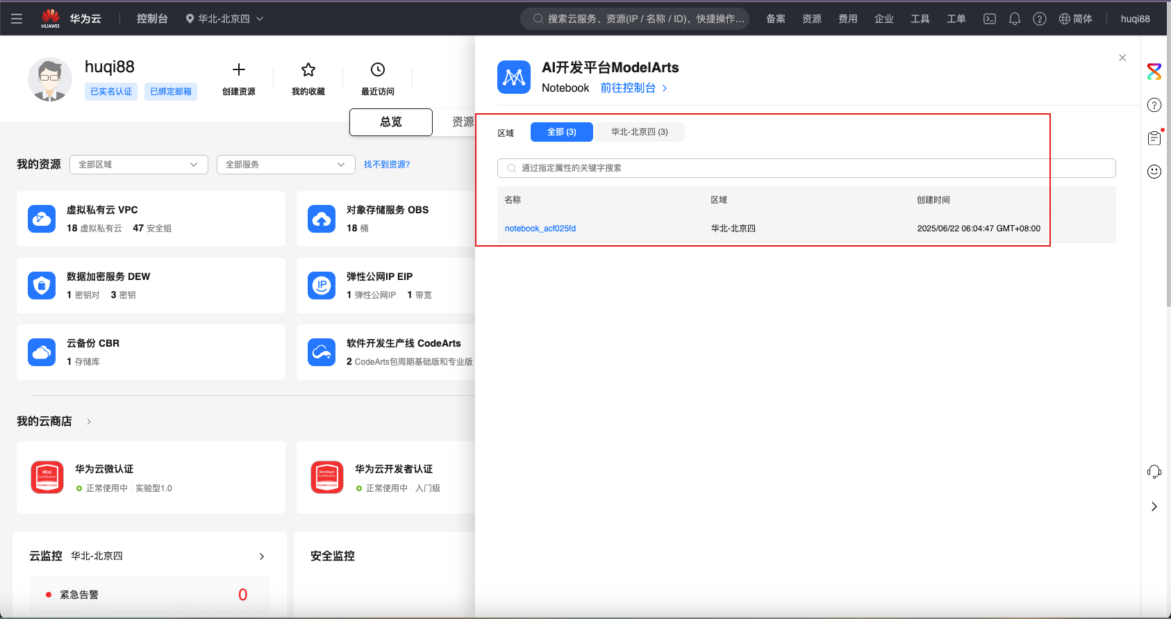This screenshot has height=619, width=1171.
Task: Click 18 虚拟私有云 count
Action: click(x=94, y=229)
